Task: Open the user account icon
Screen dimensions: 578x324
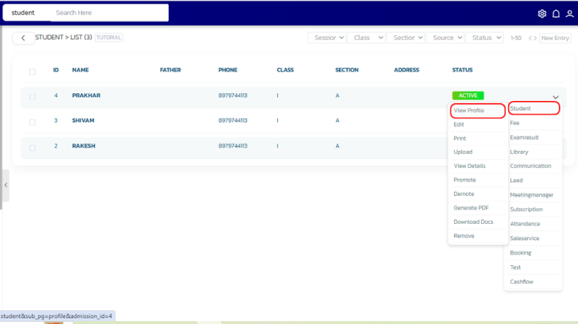Action: tap(569, 13)
